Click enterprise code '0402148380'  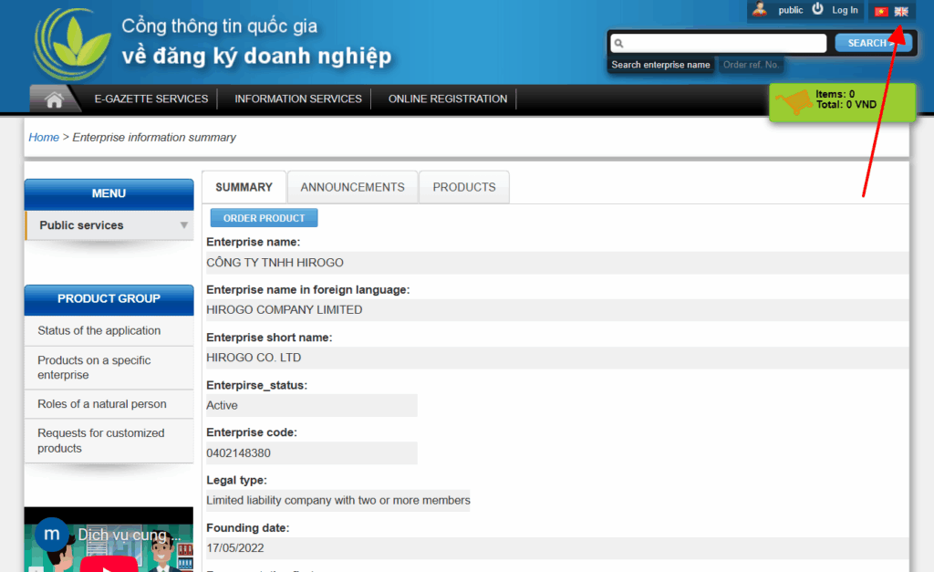[x=238, y=452]
